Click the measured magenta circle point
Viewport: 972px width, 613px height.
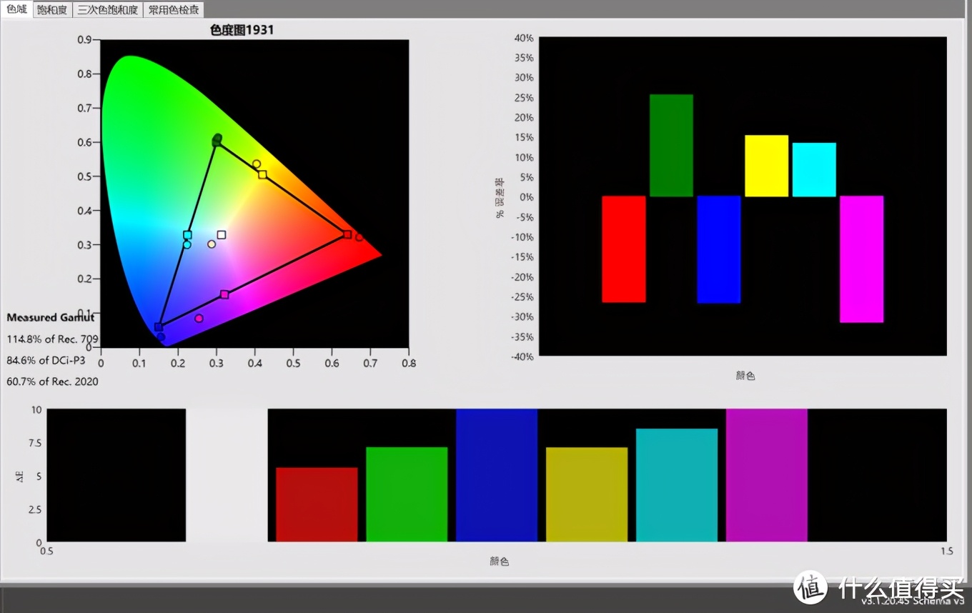tap(199, 318)
